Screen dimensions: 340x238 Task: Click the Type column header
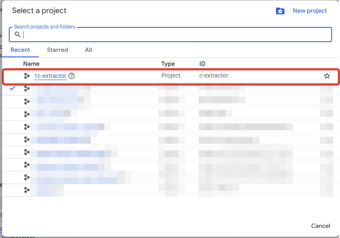pyautogui.click(x=168, y=64)
